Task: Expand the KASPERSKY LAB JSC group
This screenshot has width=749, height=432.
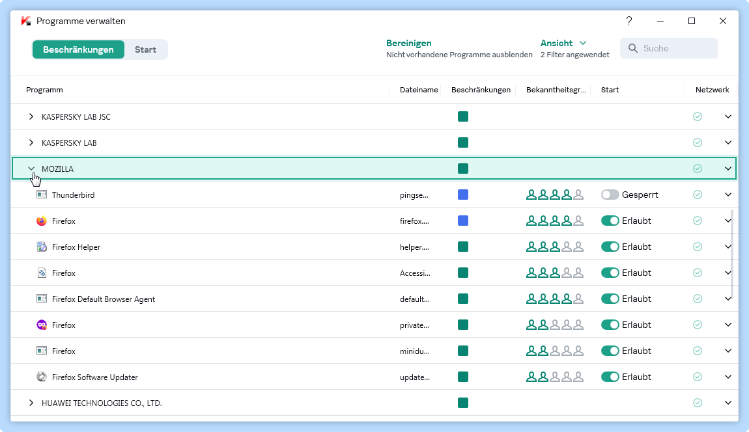Action: pos(31,116)
